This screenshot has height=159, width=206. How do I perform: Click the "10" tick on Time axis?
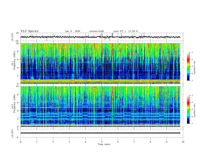pos(183,142)
